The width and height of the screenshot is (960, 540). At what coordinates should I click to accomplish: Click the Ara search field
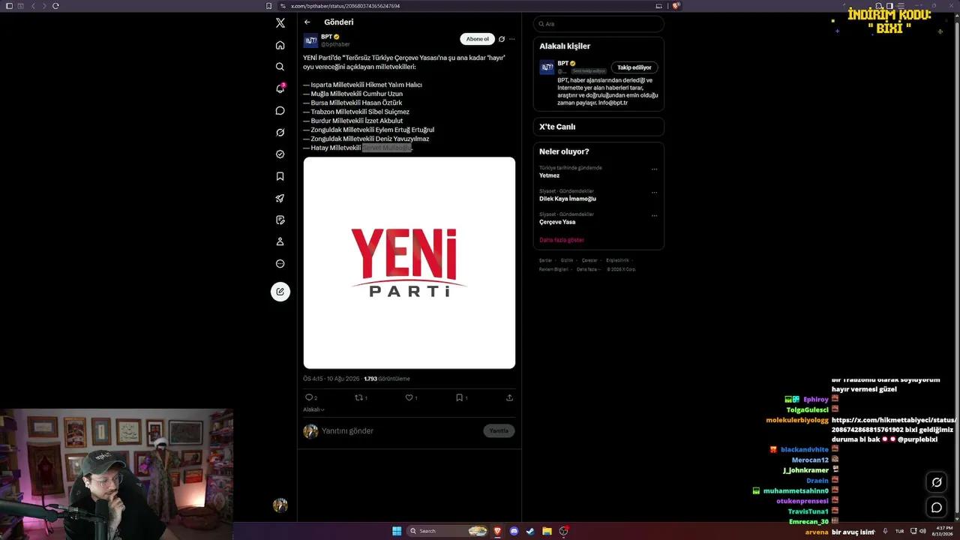pos(598,24)
